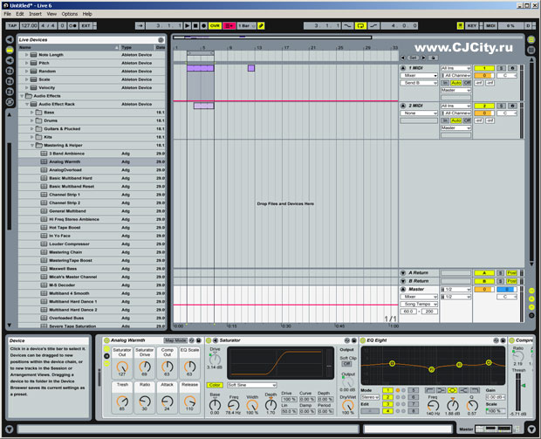The height and width of the screenshot is (439, 541).
Task: Open the View menu
Action: click(x=51, y=14)
